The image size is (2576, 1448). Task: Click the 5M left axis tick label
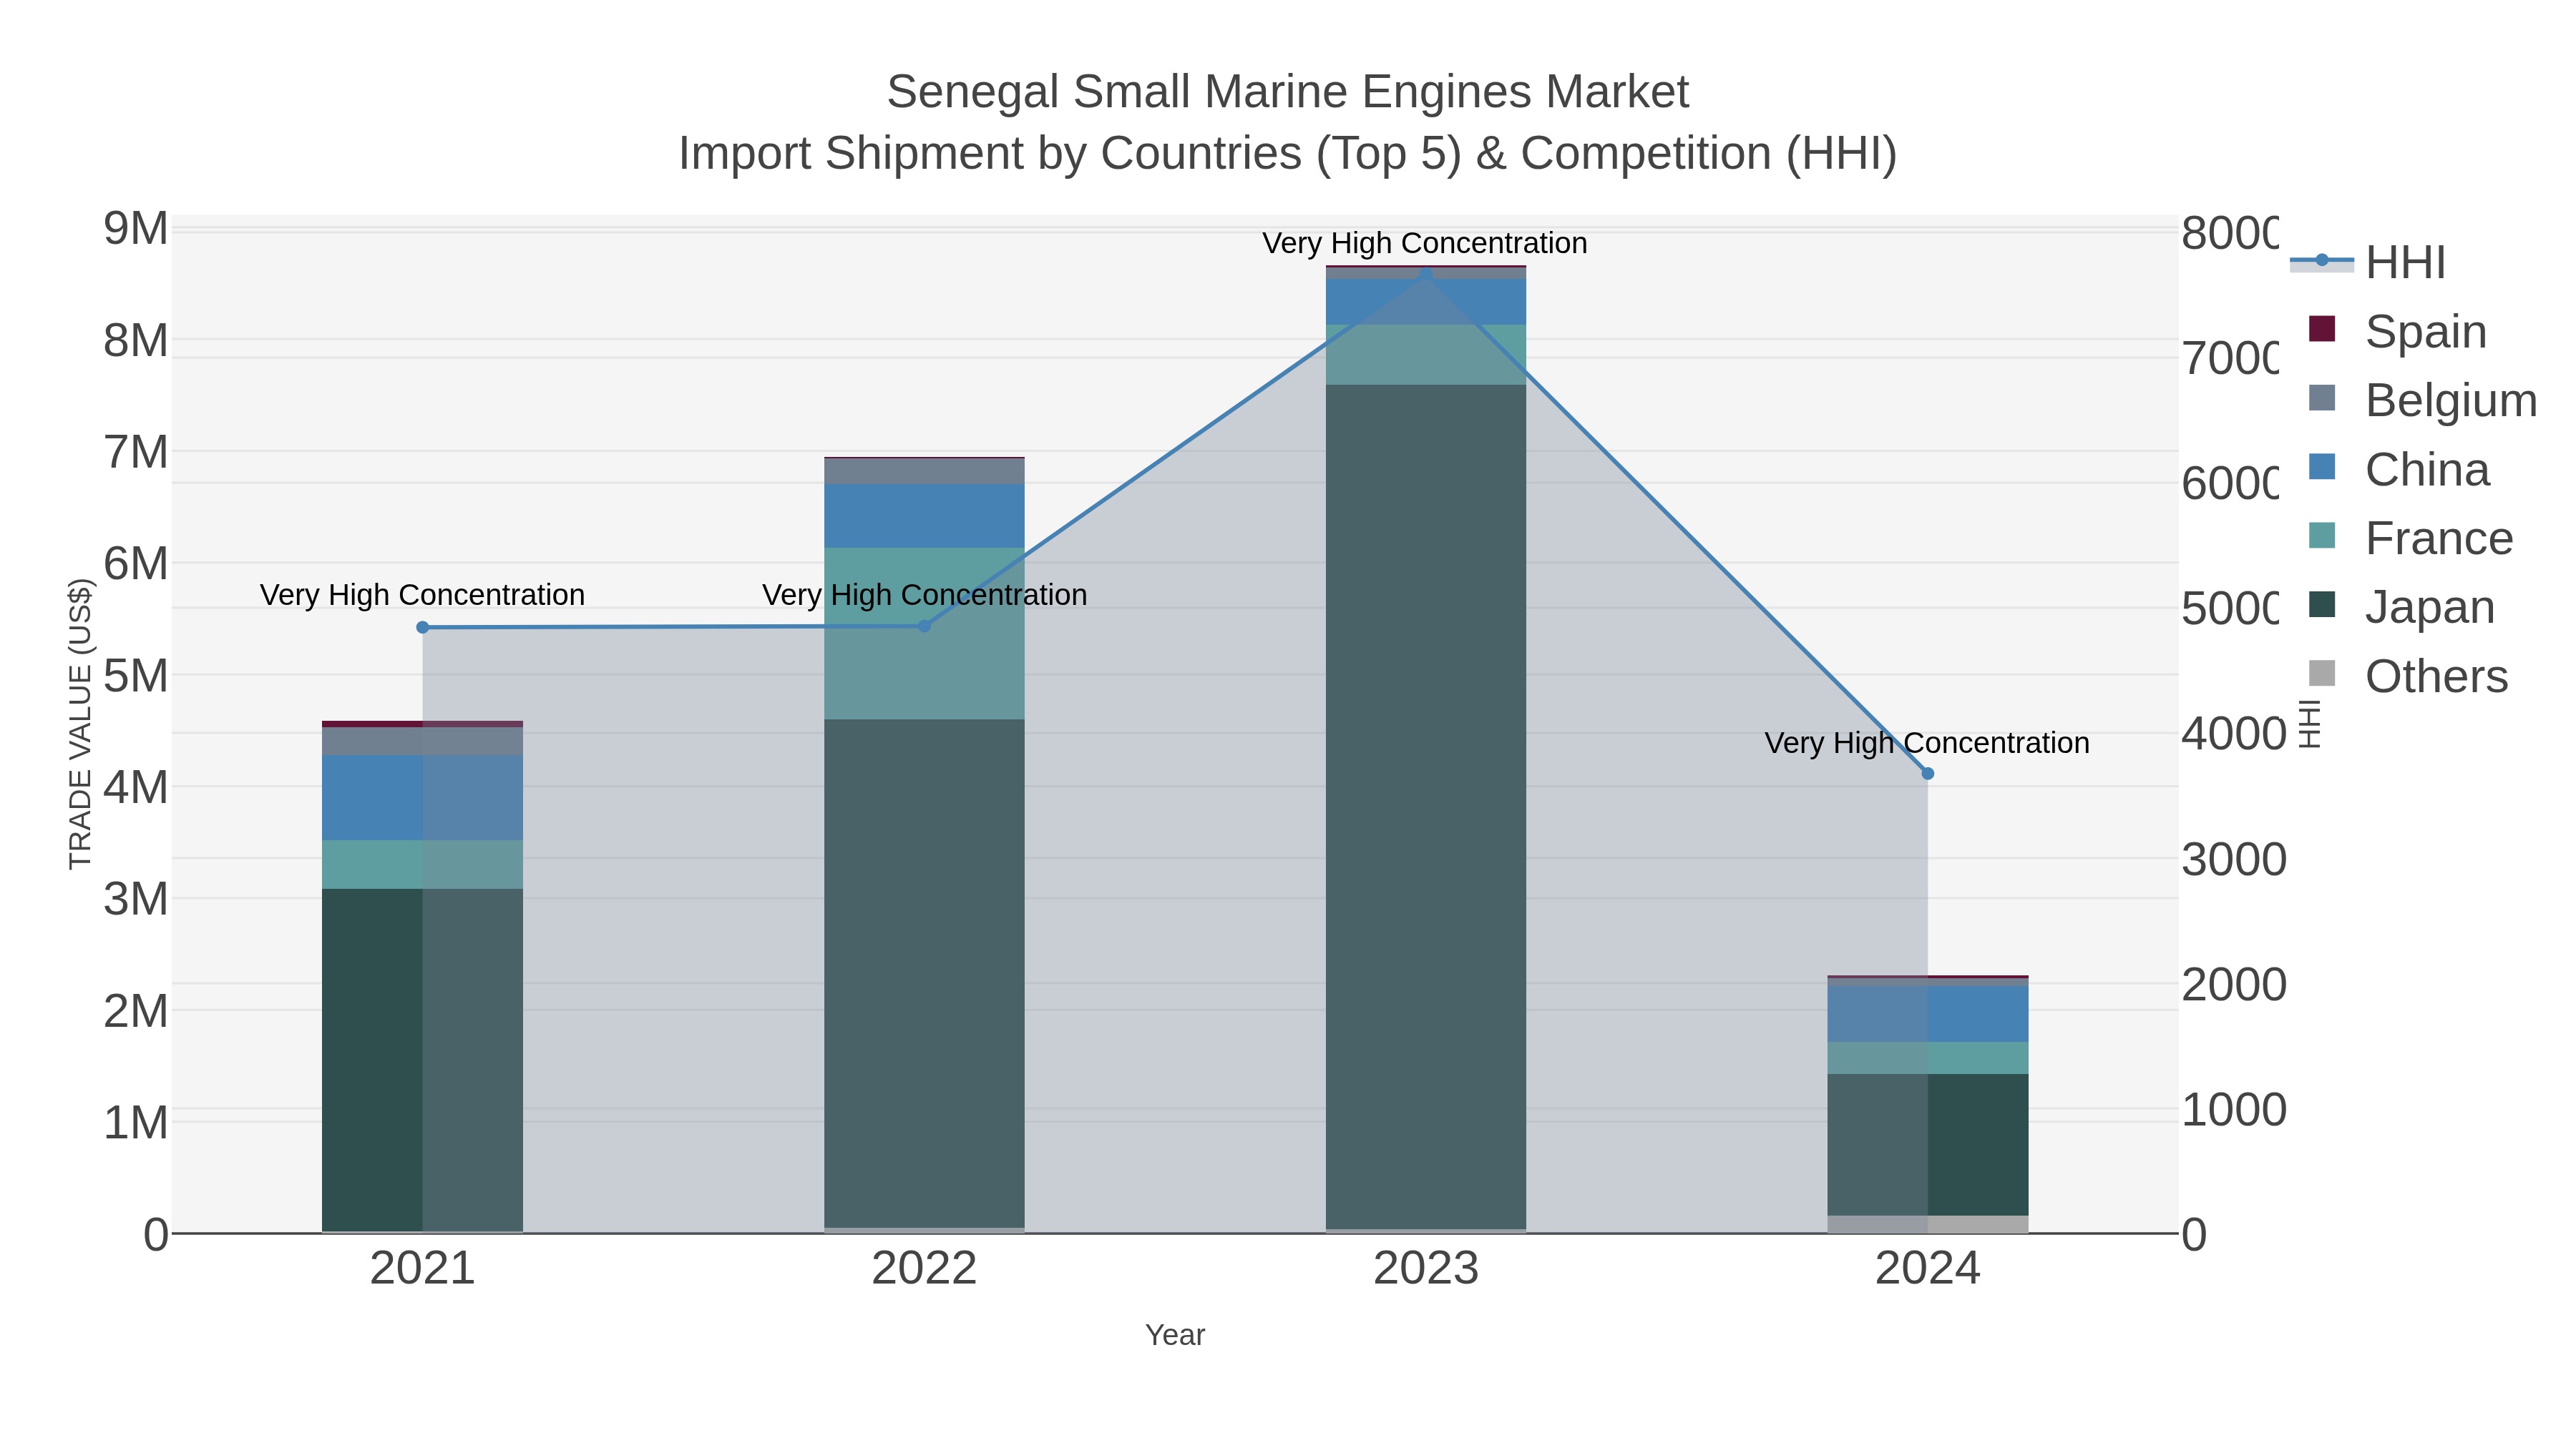pyautogui.click(x=136, y=676)
